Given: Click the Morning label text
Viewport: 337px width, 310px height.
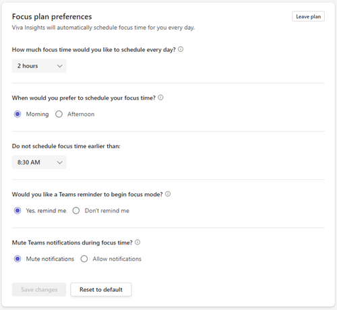Looking at the screenshot, I should coord(37,114).
